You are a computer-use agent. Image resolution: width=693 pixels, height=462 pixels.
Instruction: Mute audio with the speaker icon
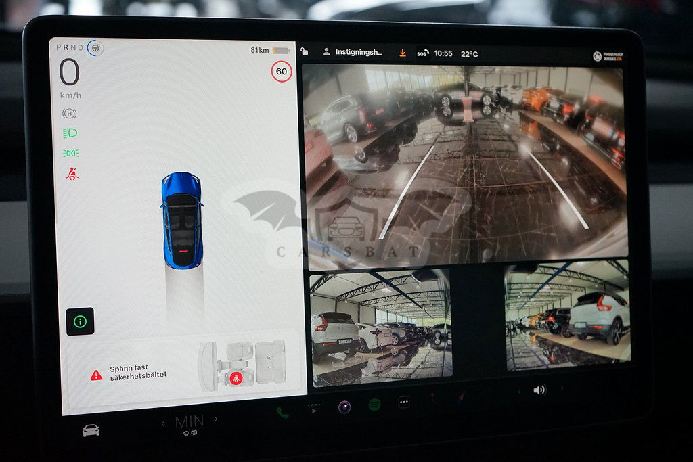pos(539,390)
